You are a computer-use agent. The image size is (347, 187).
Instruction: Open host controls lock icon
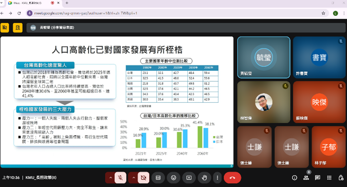(x=341, y=178)
